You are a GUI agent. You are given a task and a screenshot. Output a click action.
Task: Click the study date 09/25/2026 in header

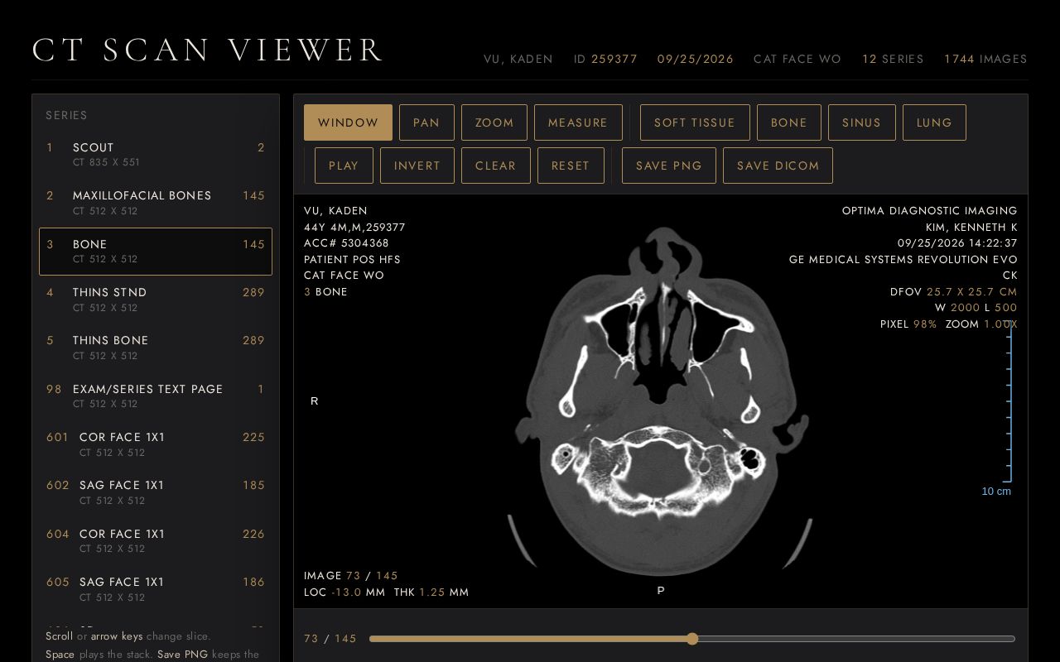coord(696,60)
